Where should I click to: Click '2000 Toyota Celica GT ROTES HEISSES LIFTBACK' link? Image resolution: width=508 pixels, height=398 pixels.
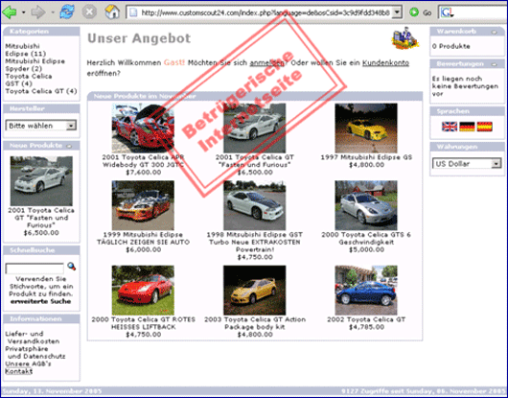coord(143,323)
